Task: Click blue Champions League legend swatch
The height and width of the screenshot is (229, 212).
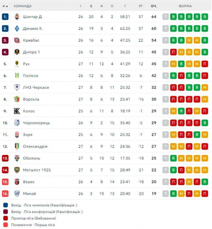Action: (6, 205)
